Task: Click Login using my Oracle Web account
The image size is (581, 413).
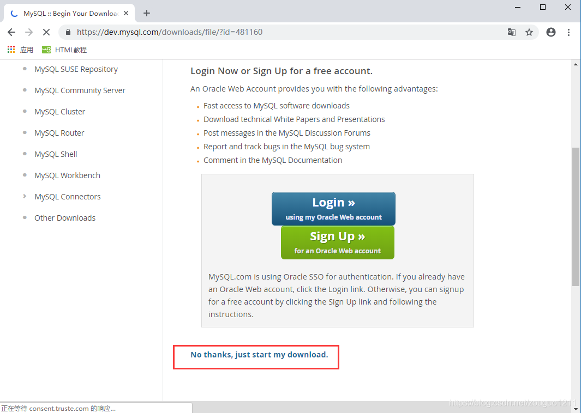Action: [333, 209]
